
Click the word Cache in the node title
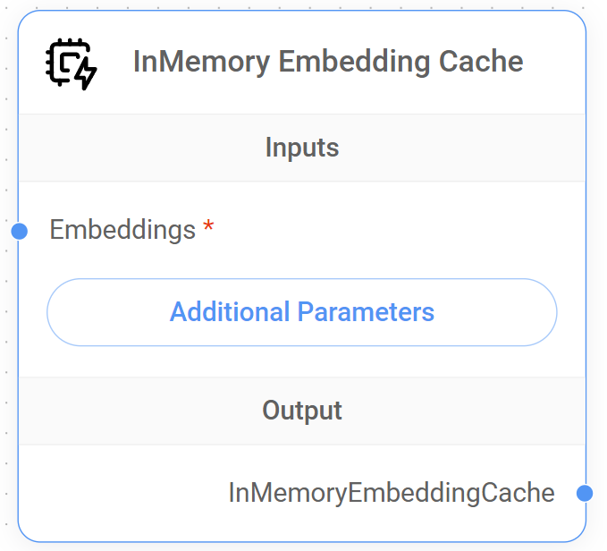pos(482,62)
